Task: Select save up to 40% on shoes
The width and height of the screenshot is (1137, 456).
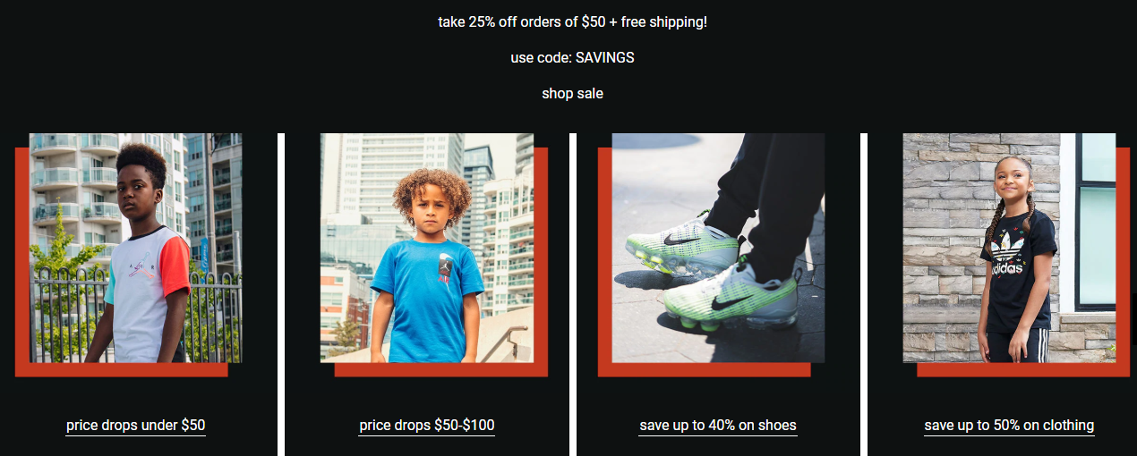Action: point(718,426)
